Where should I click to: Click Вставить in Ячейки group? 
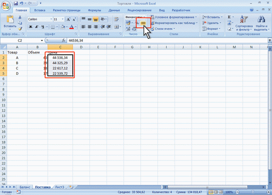212,17
